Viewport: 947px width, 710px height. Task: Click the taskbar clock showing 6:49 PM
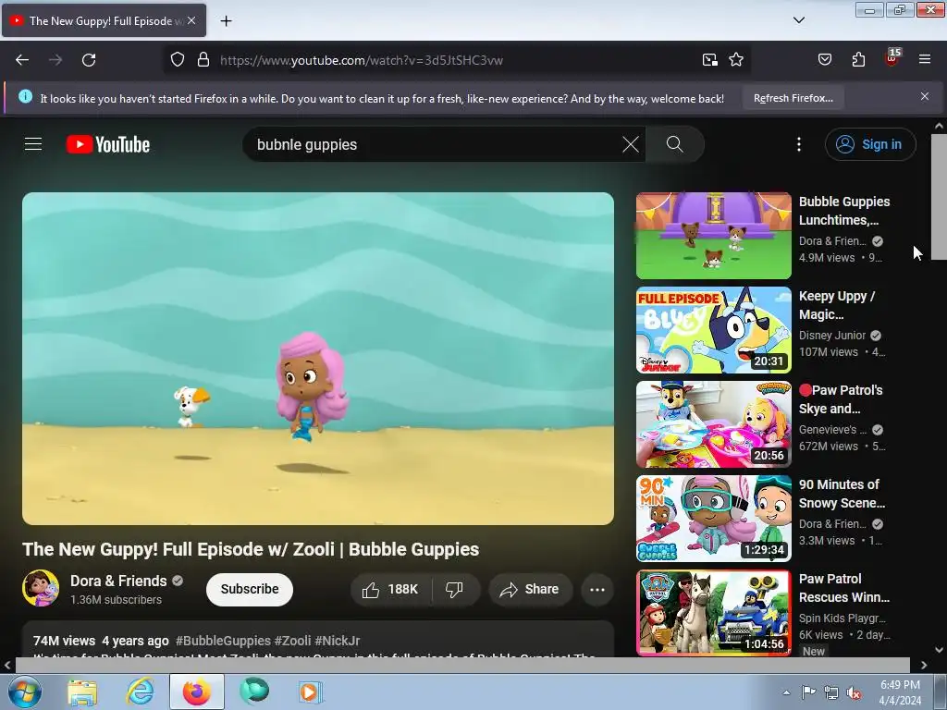point(900,692)
